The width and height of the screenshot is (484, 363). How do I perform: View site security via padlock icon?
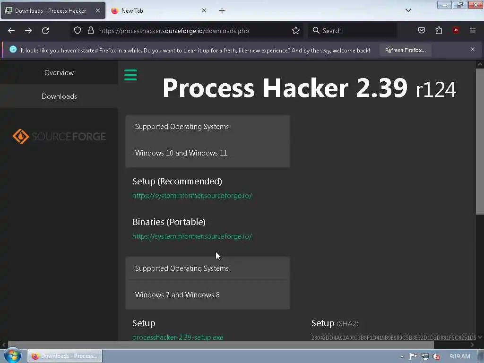90,30
